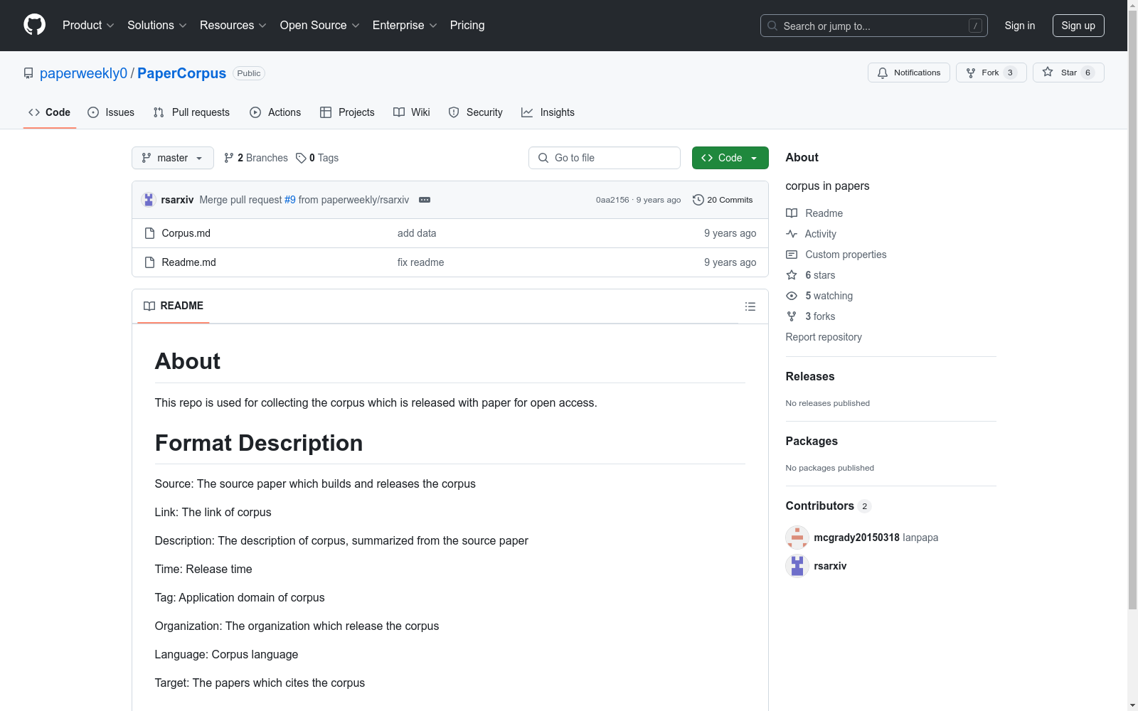Screen dimensions: 1138x711
Task: Click the GitHub logo icon
Action: (34, 25)
